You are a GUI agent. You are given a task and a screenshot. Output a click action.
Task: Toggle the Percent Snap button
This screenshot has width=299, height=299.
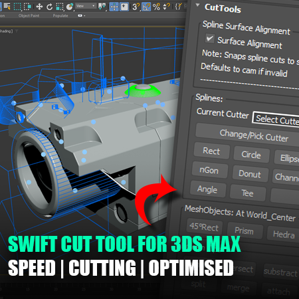pos(156,7)
